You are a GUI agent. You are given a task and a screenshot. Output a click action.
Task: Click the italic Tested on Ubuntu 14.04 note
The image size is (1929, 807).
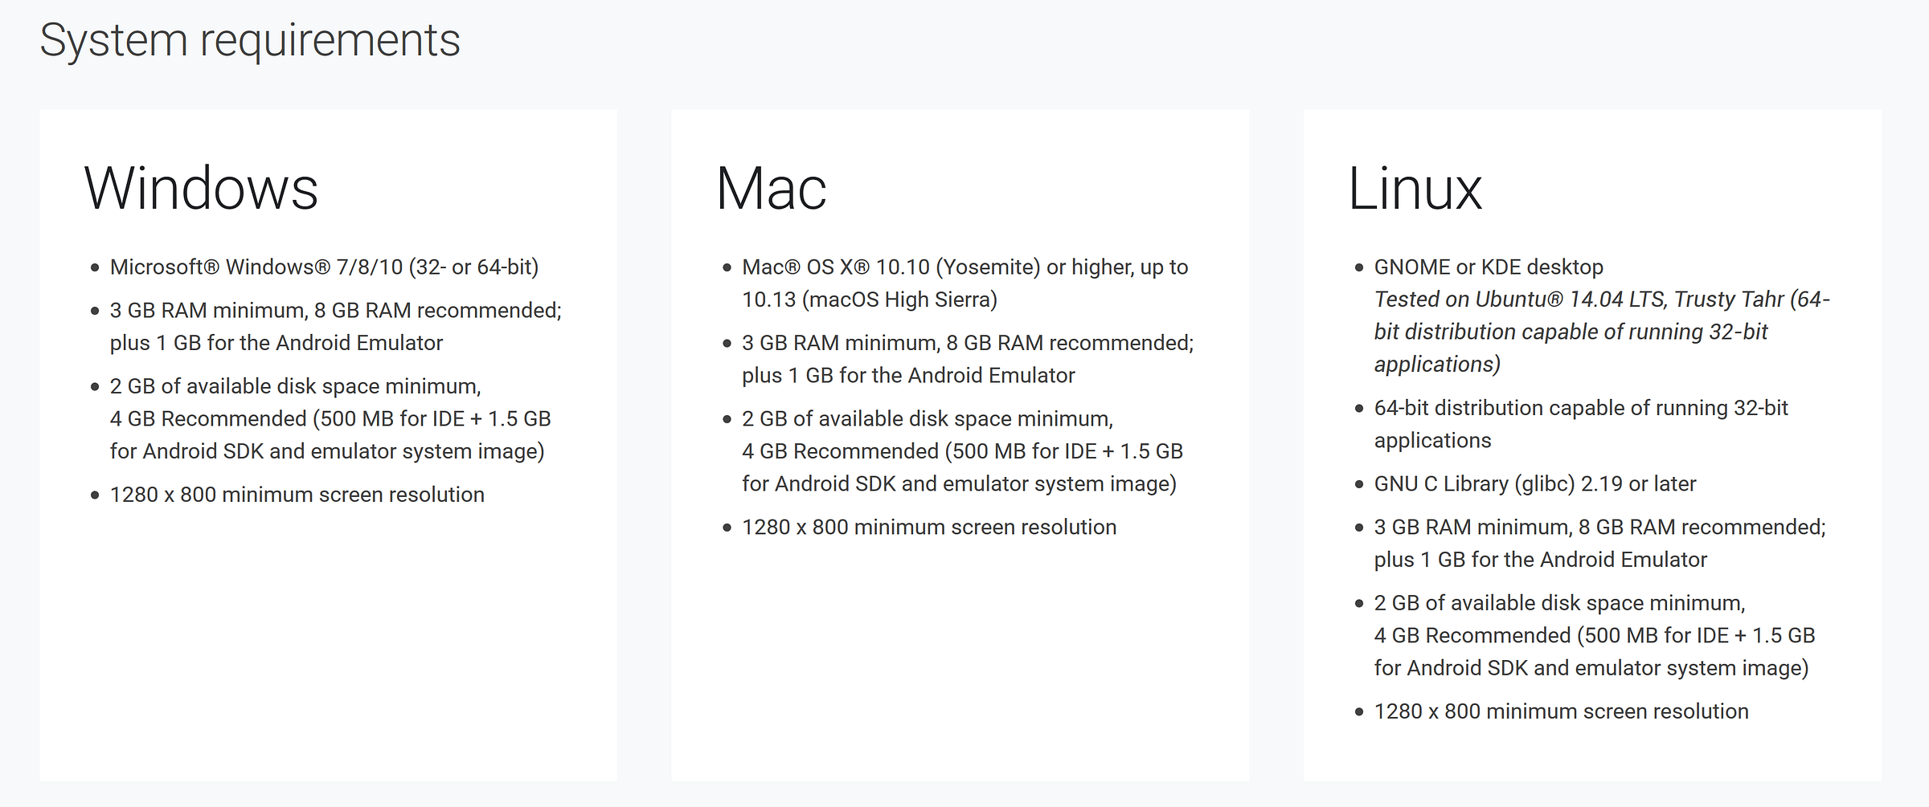tap(1602, 332)
